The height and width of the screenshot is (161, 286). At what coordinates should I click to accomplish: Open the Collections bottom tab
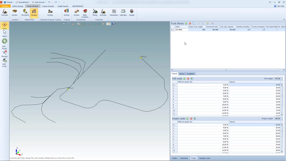pyautogui.click(x=184, y=158)
